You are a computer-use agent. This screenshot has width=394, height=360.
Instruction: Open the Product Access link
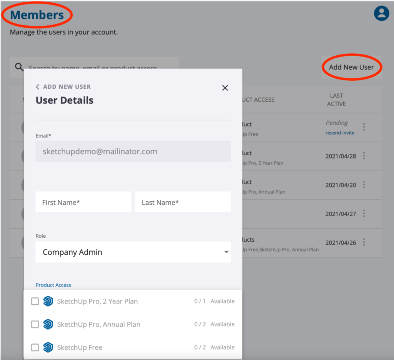pyautogui.click(x=53, y=285)
